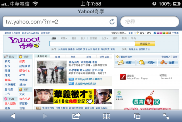Open the ATM sidebar link
This screenshot has width=182, height=122.
(22, 75)
